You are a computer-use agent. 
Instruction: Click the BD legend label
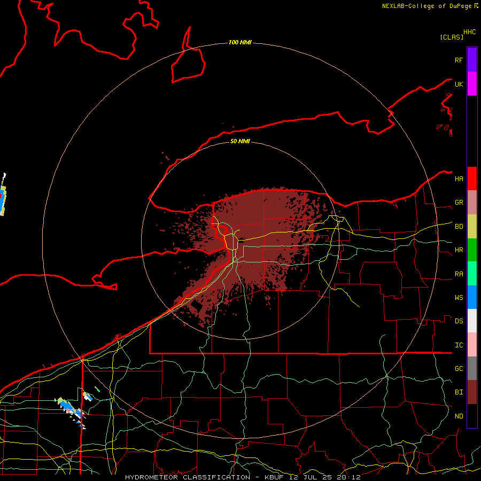pyautogui.click(x=459, y=227)
